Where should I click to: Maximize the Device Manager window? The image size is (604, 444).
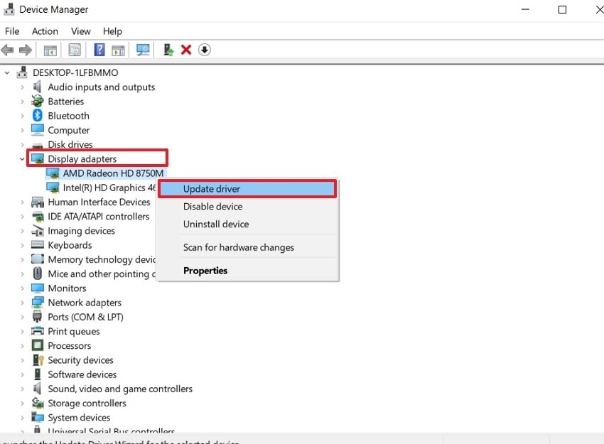562,9
